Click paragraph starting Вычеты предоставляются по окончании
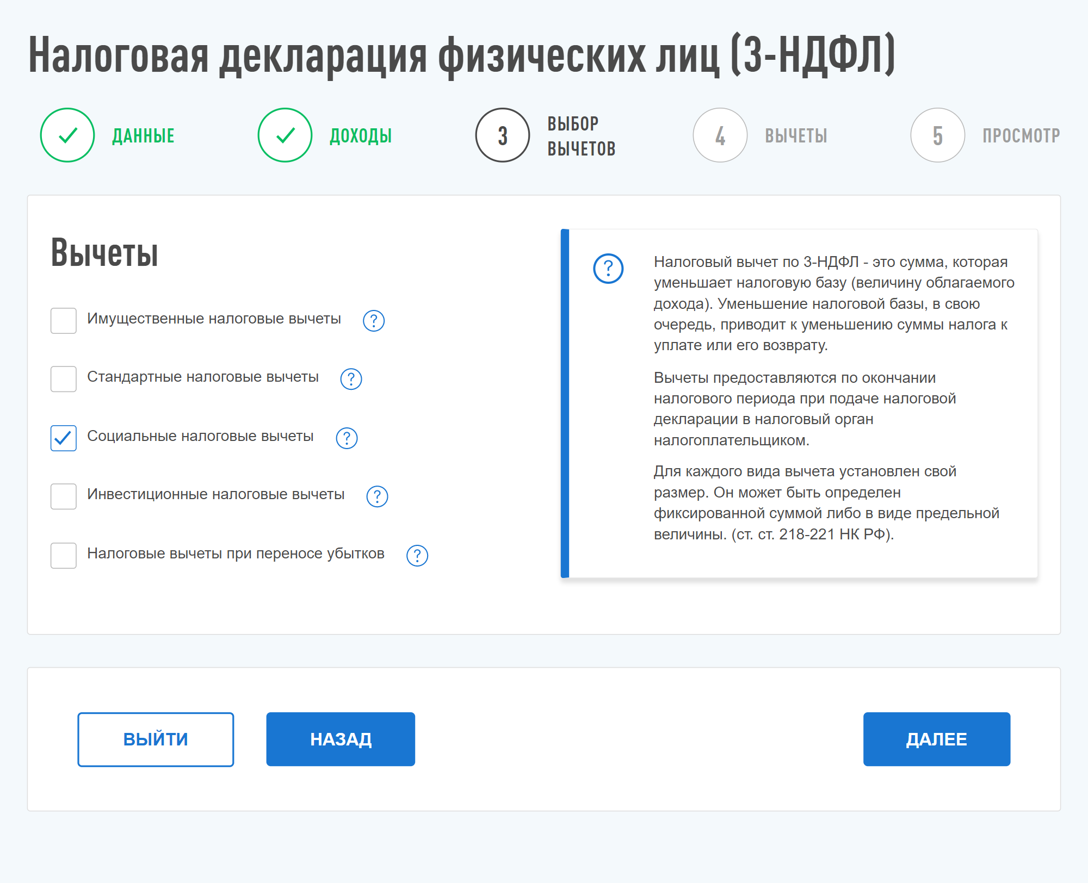1088x883 pixels. point(805,409)
